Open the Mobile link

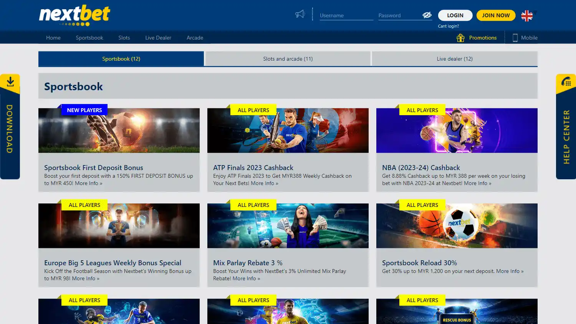pyautogui.click(x=529, y=38)
